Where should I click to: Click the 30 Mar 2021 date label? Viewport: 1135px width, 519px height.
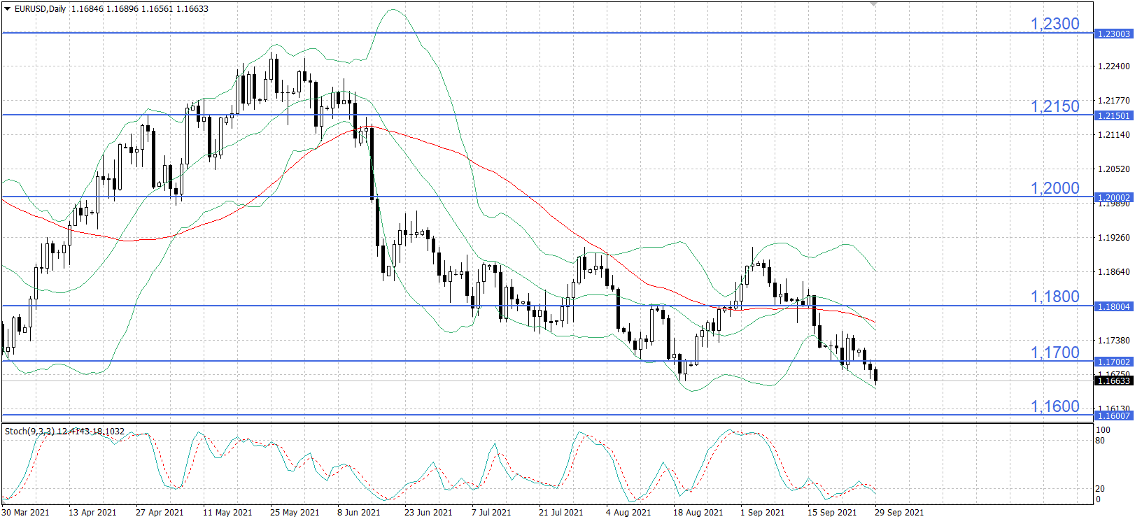click(x=26, y=512)
